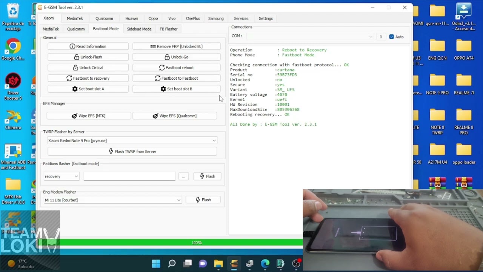The image size is (483, 272).
Task: Expand the TWRP device model dropdown
Action: [x=132, y=141]
